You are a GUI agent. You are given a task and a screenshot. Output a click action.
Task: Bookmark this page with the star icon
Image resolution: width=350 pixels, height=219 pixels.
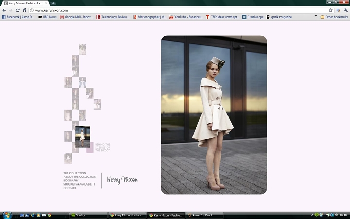pyautogui.click(x=330, y=10)
